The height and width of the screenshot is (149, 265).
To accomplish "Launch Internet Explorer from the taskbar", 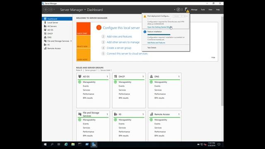I will point(66,144).
